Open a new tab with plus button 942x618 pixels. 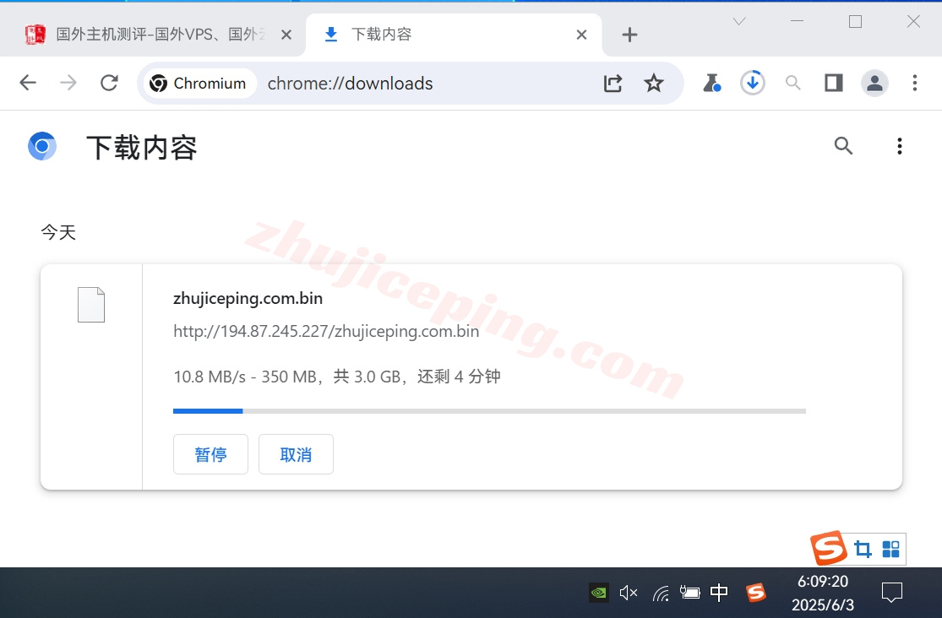coord(629,35)
